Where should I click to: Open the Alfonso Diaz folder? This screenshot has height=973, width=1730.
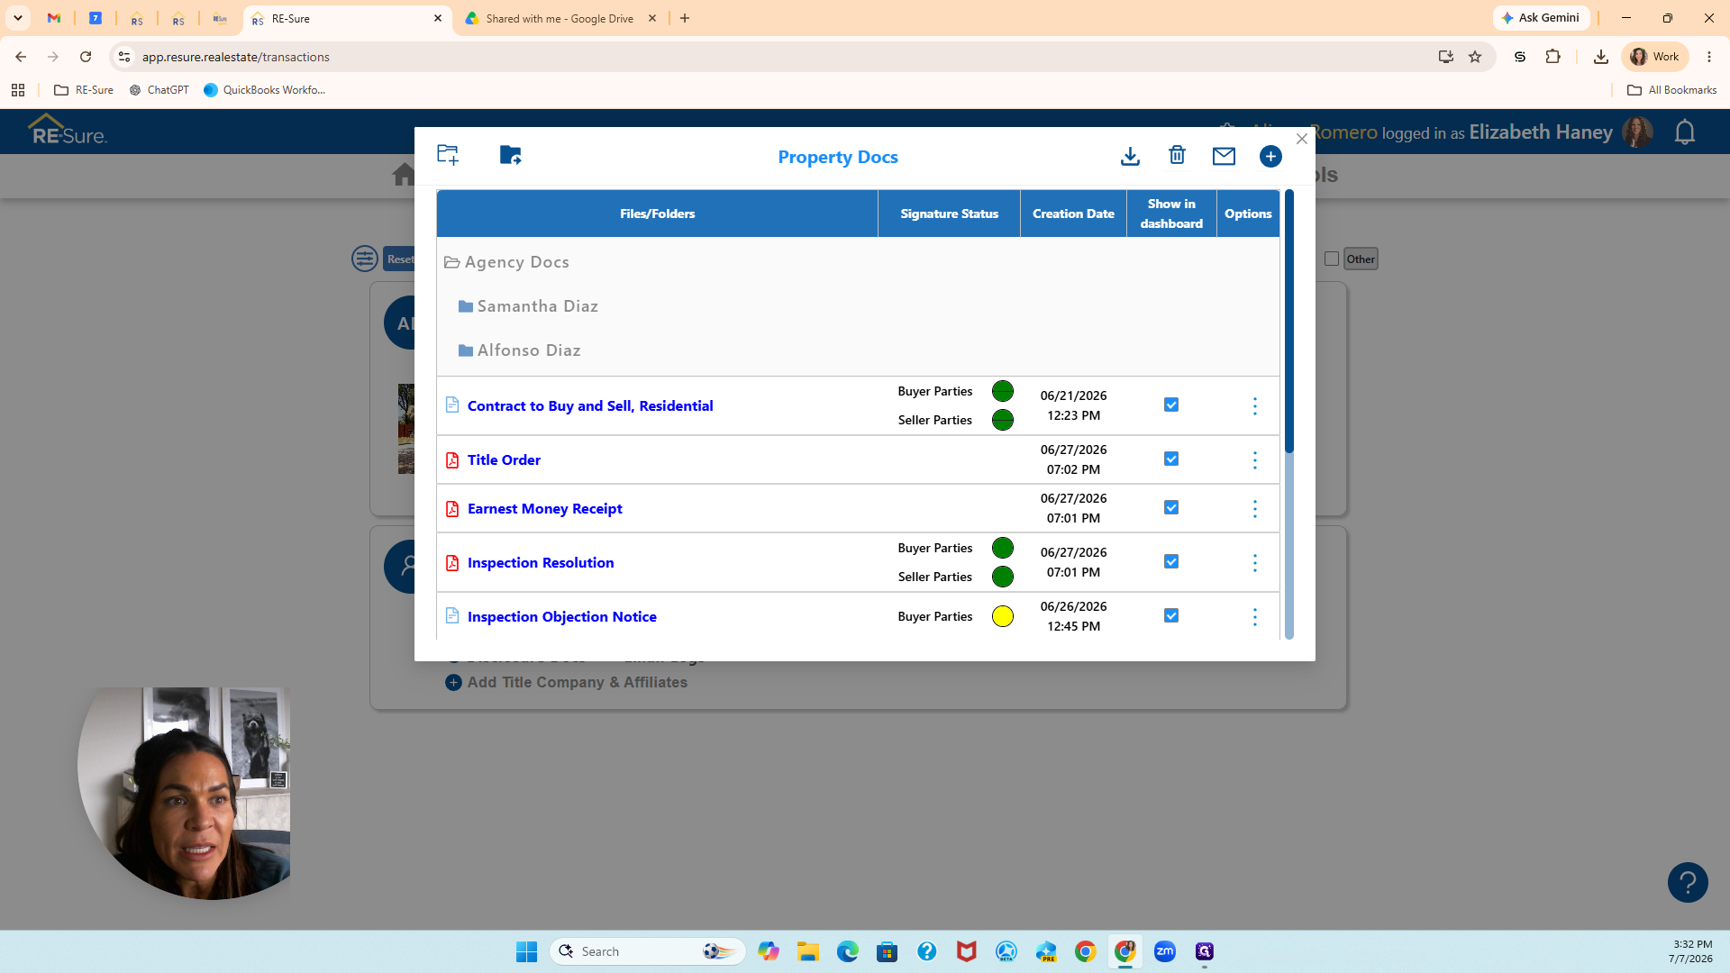pyautogui.click(x=519, y=350)
